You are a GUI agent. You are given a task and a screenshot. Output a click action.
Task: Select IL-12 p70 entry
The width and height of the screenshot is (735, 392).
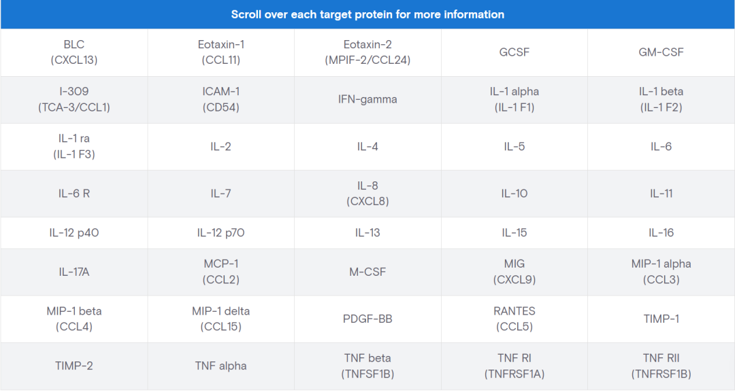(220, 233)
